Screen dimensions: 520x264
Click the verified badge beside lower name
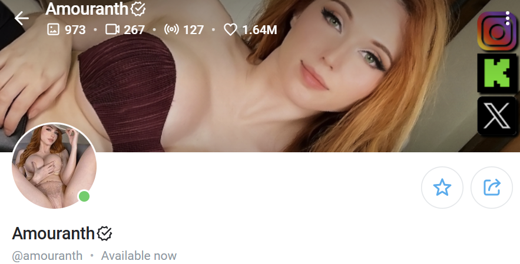[x=104, y=233]
